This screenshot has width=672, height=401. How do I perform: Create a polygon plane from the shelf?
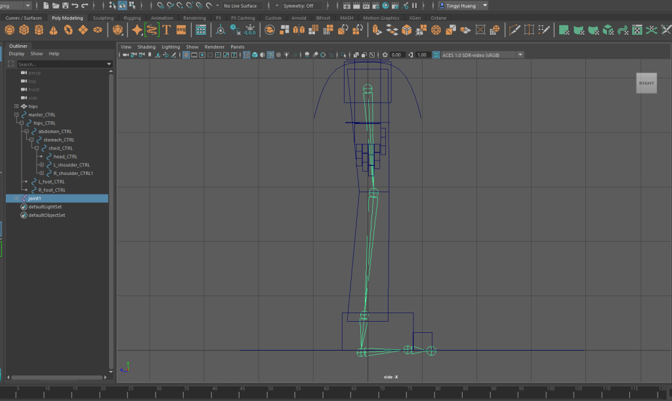(x=83, y=30)
